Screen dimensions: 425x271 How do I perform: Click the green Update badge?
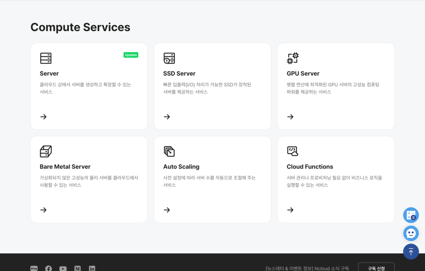131,55
